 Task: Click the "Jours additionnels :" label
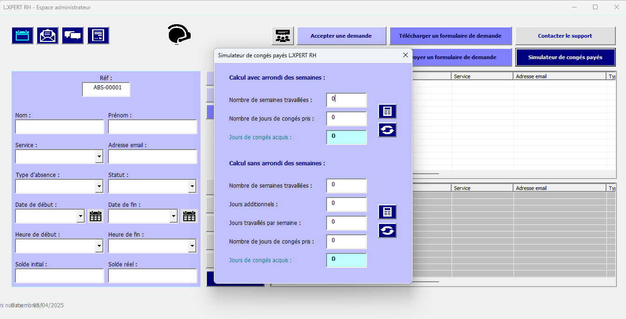(253, 204)
